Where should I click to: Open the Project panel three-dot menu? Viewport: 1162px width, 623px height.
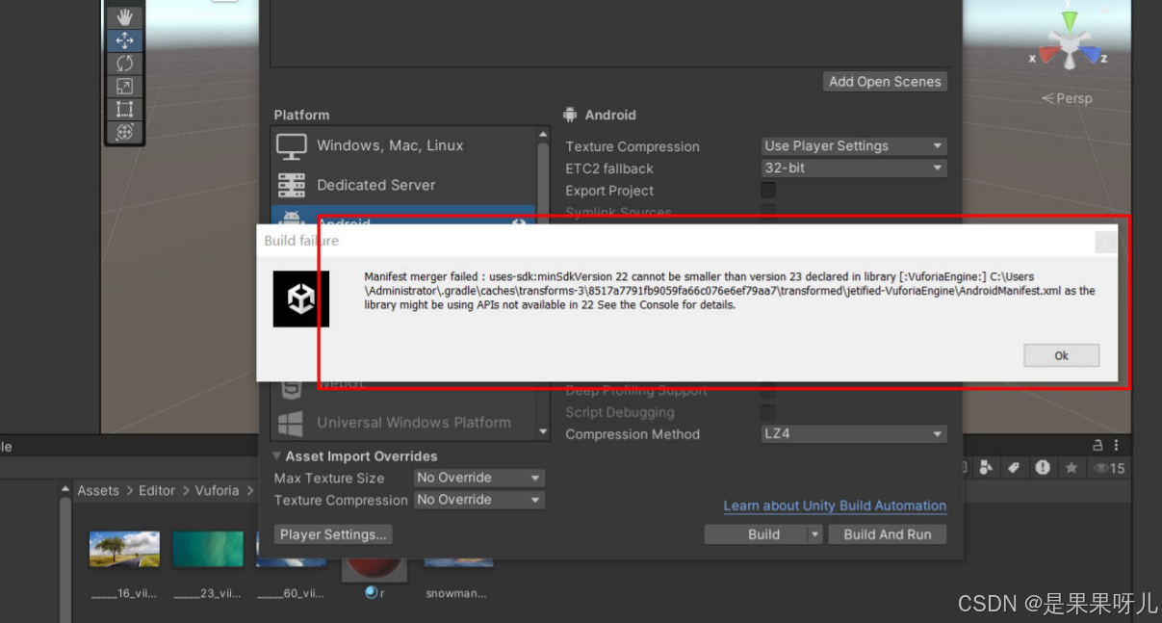(1117, 446)
